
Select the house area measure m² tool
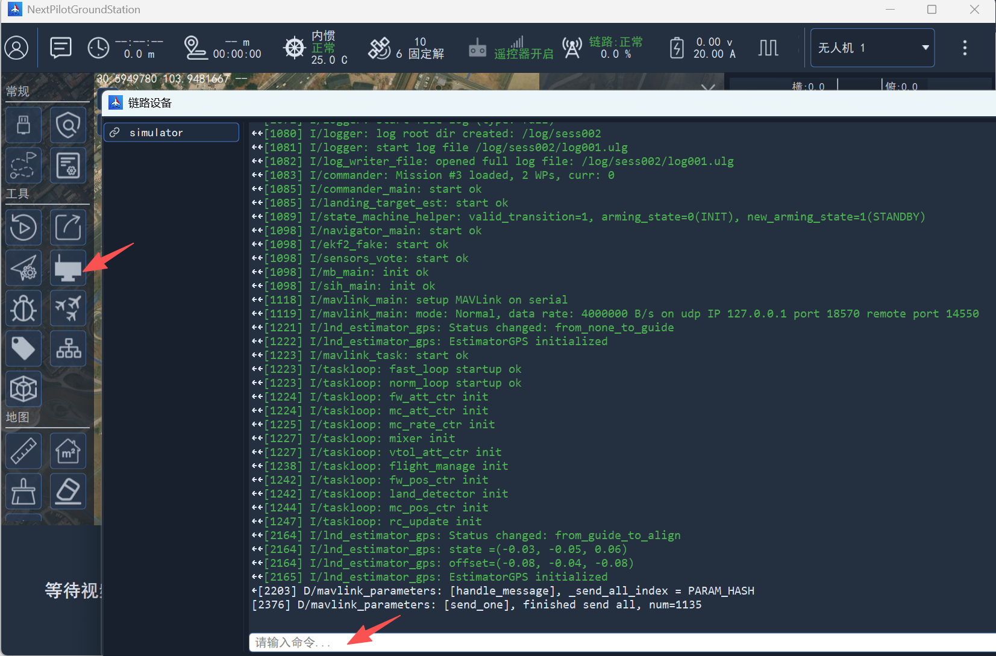68,451
